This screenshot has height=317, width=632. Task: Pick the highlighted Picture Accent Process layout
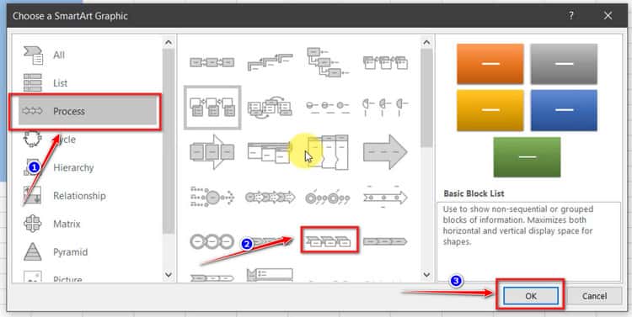pos(212,108)
